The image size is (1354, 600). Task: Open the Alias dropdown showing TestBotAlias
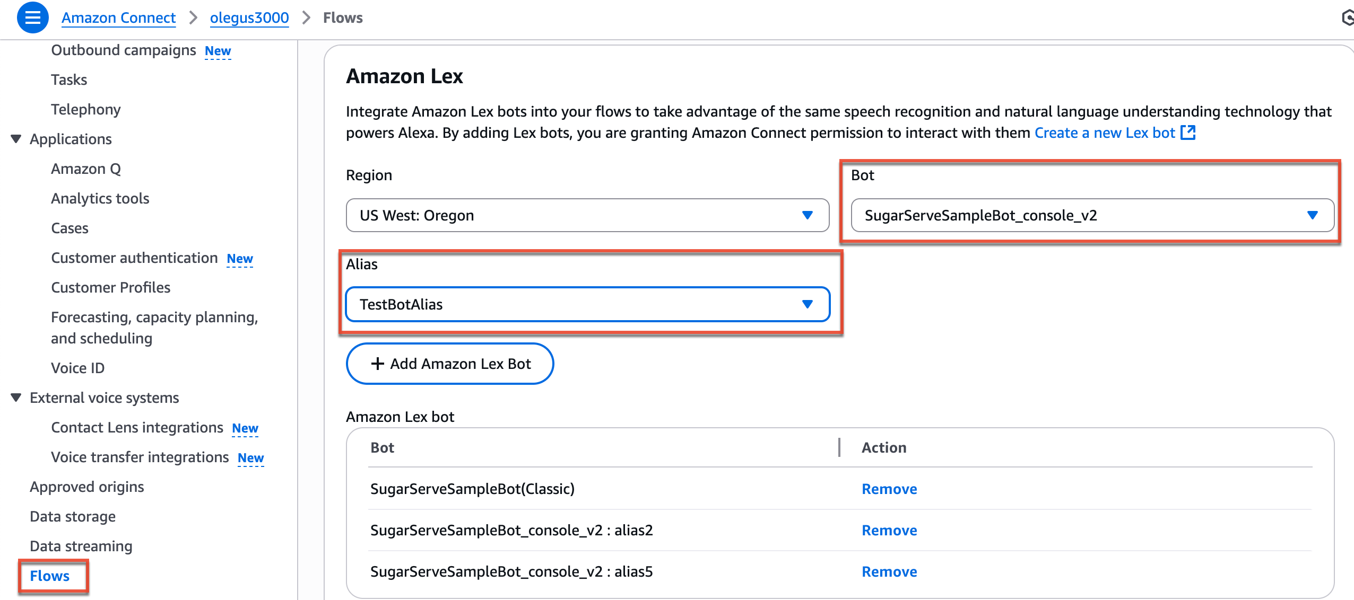pyautogui.click(x=587, y=304)
